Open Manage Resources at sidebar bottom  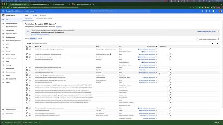pyautogui.click(x=11, y=109)
